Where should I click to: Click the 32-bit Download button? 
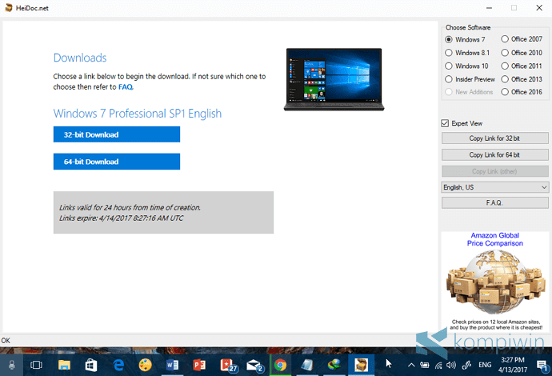(x=117, y=134)
